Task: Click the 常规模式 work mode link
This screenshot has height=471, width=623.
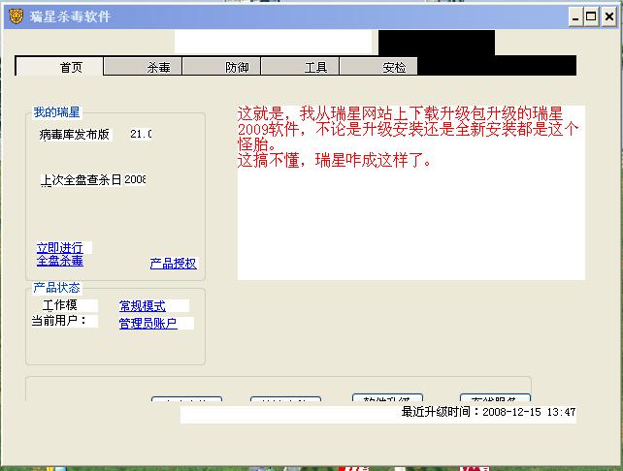Action: 143,306
